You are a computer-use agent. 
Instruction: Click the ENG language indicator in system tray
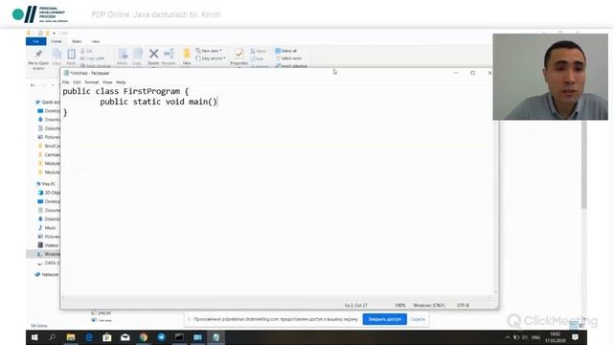tap(536, 337)
